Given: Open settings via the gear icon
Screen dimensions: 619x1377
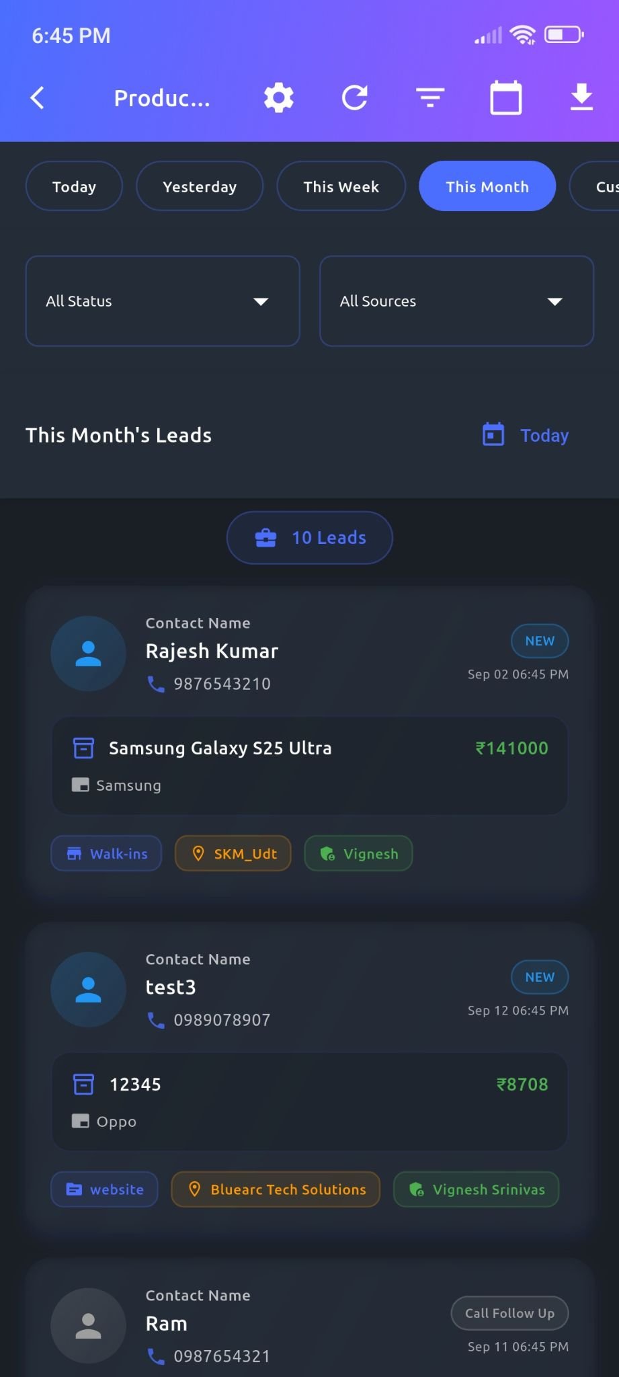Looking at the screenshot, I should pyautogui.click(x=279, y=98).
